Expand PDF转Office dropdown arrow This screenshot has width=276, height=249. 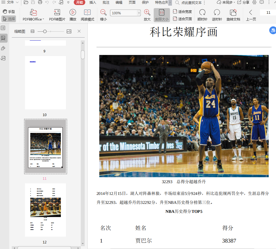click(x=43, y=19)
